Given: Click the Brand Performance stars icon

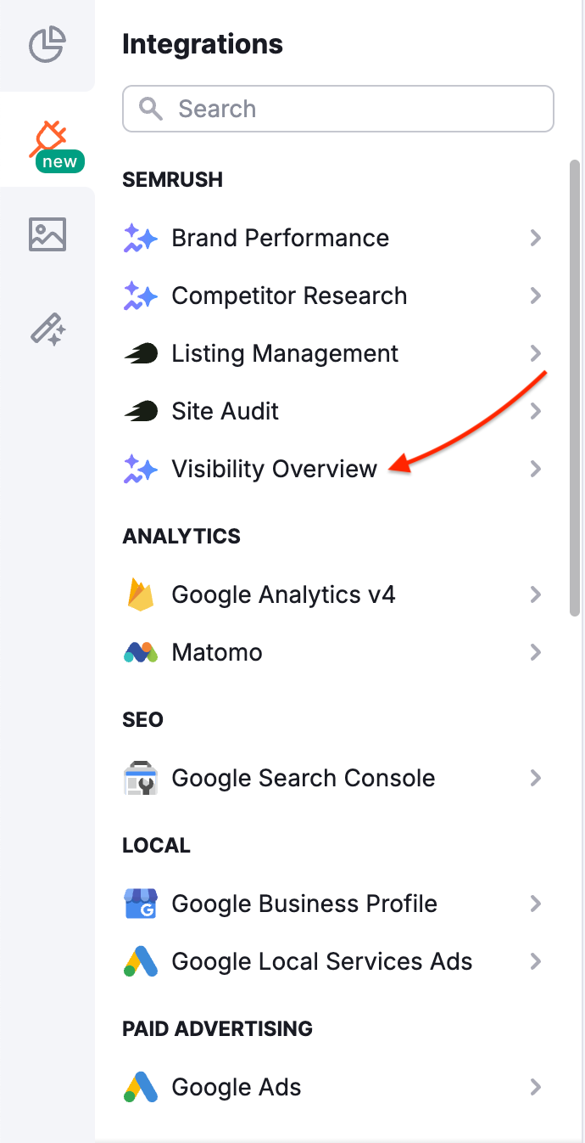Looking at the screenshot, I should [x=140, y=238].
